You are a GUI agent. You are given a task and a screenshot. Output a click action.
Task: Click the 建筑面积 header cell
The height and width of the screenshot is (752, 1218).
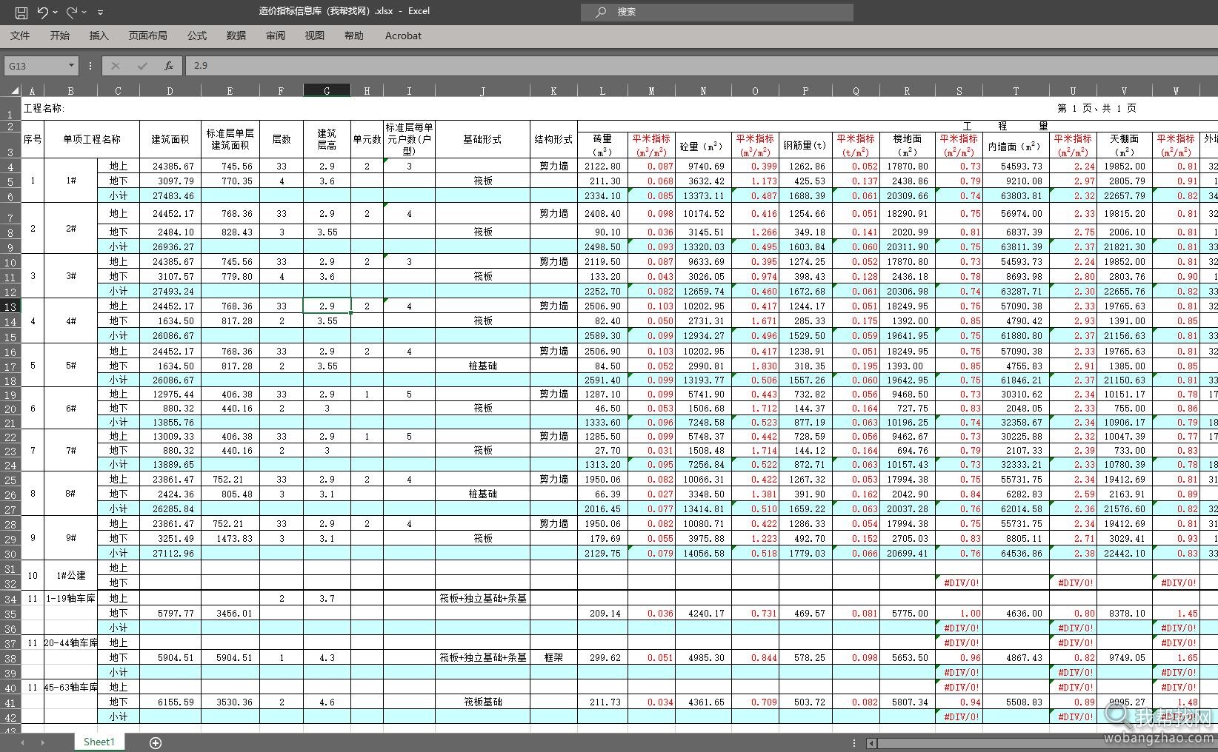point(170,139)
